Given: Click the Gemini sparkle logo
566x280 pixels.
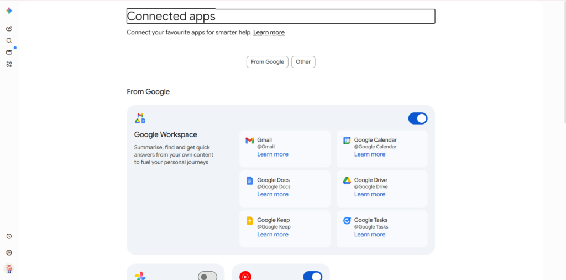Looking at the screenshot, I should point(9,11).
